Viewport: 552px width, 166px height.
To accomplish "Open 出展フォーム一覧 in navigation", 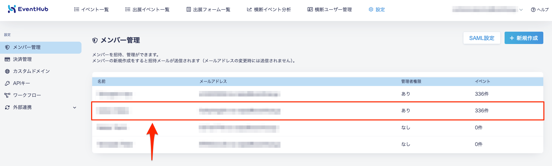I will [x=208, y=9].
